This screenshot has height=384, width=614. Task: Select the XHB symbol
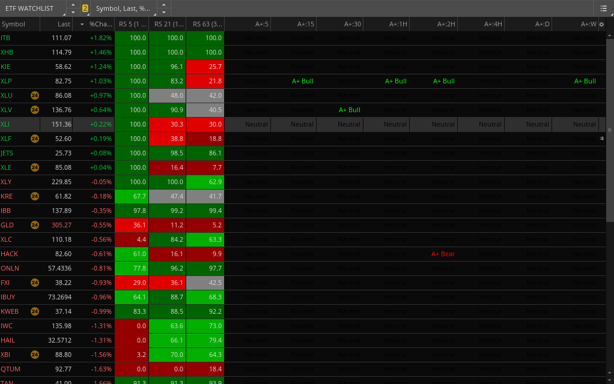coord(7,52)
